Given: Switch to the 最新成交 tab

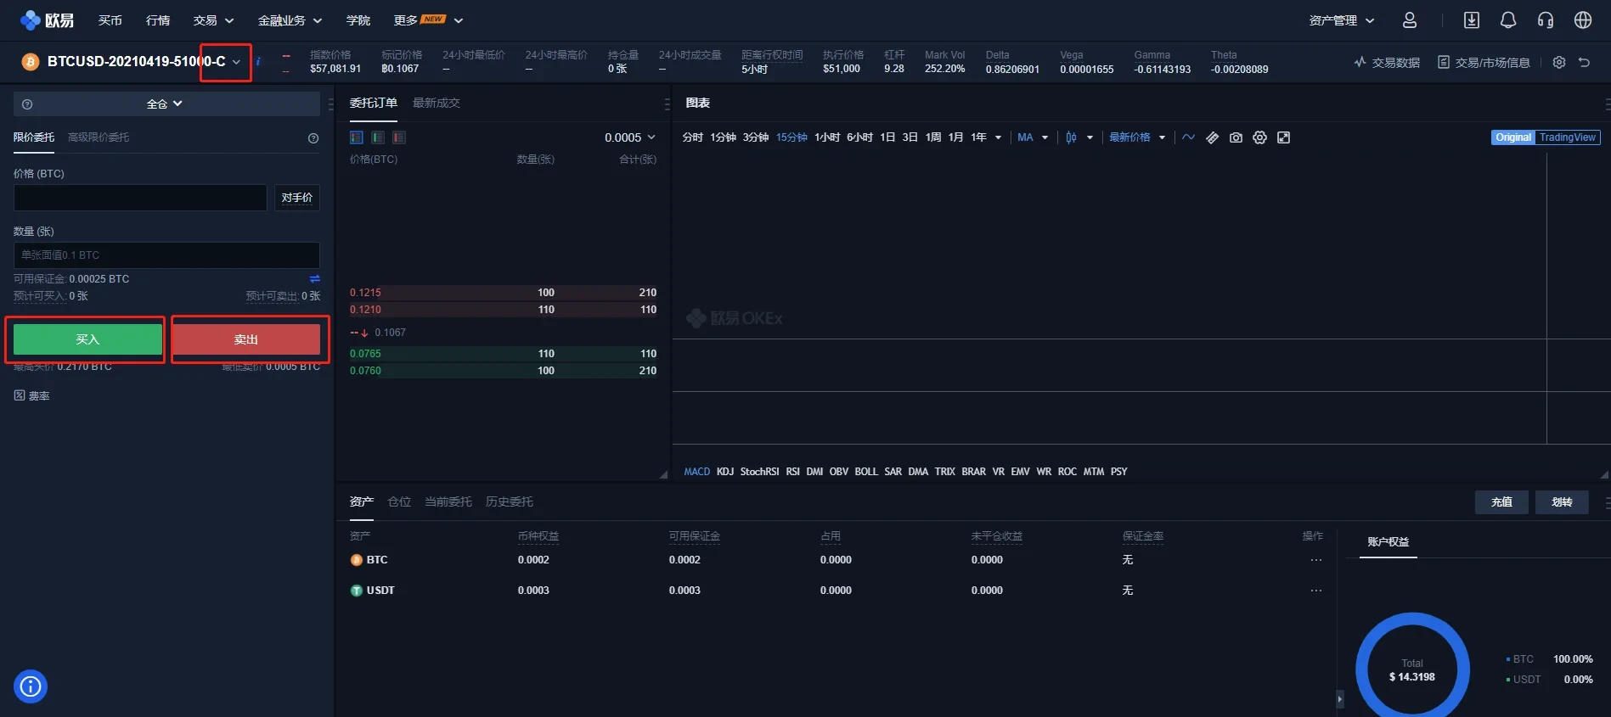Looking at the screenshot, I should click(x=436, y=103).
